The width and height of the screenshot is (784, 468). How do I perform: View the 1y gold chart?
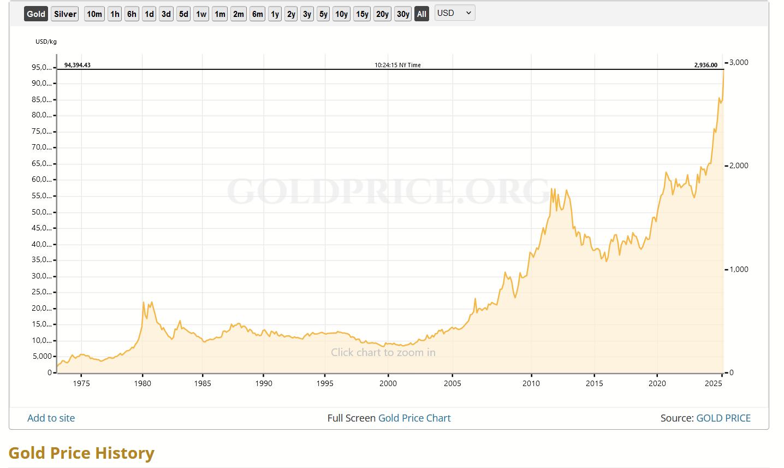(x=275, y=14)
